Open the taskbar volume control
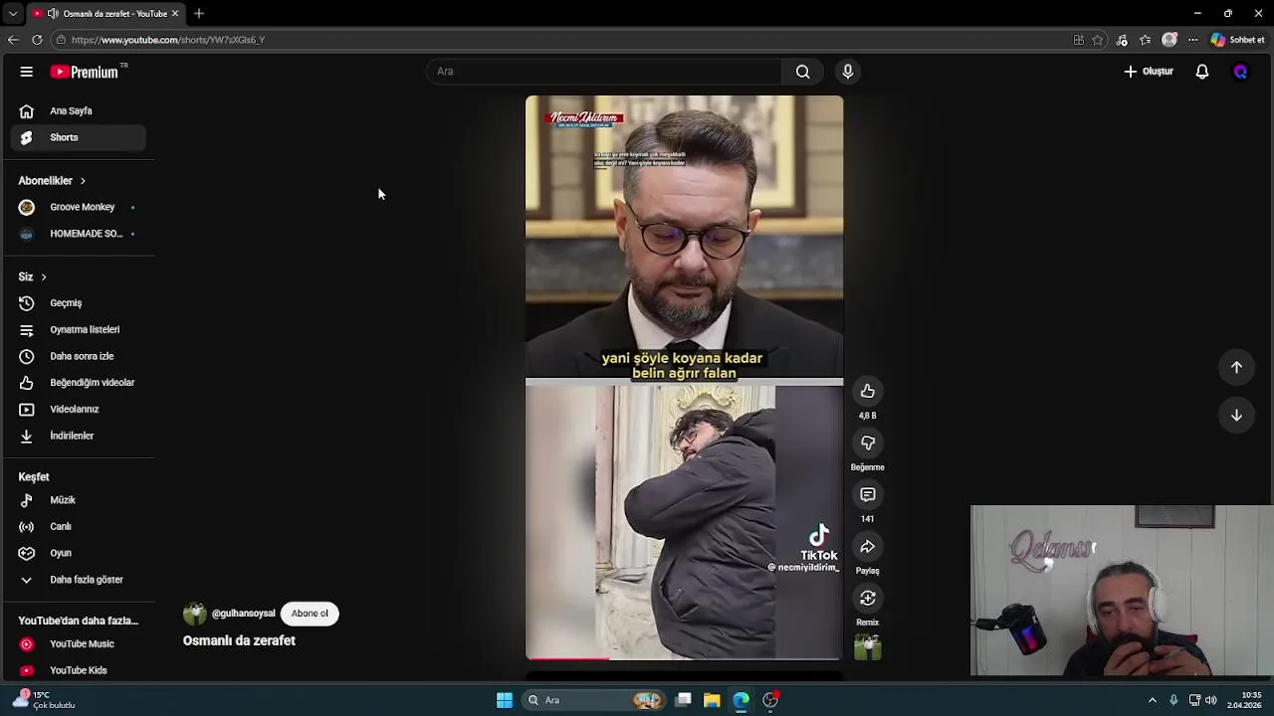Viewport: 1274px width, 716px height. click(1211, 700)
